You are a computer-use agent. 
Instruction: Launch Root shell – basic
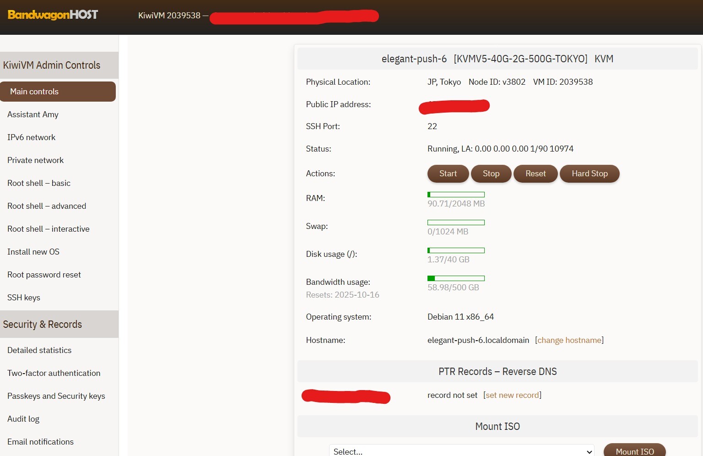(x=39, y=183)
